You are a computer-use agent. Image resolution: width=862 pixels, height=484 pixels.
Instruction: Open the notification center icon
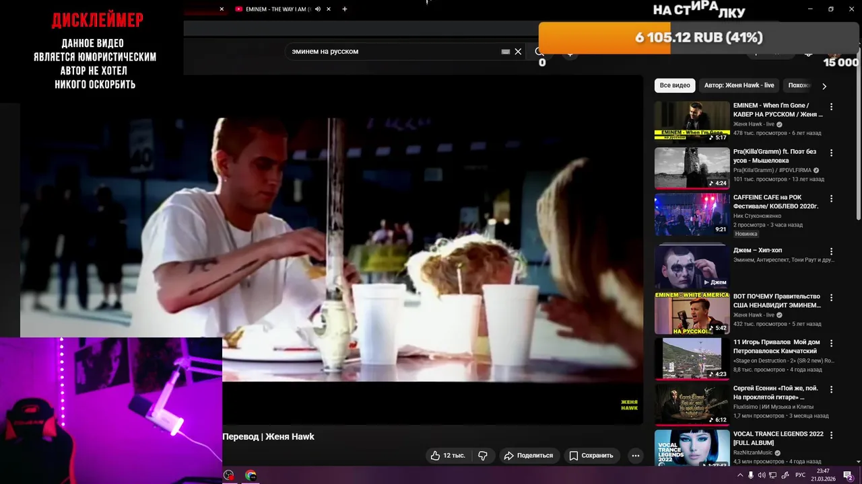(848, 475)
